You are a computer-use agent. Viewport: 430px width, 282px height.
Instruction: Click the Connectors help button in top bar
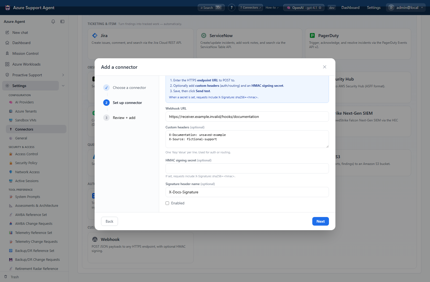pyautogui.click(x=251, y=8)
